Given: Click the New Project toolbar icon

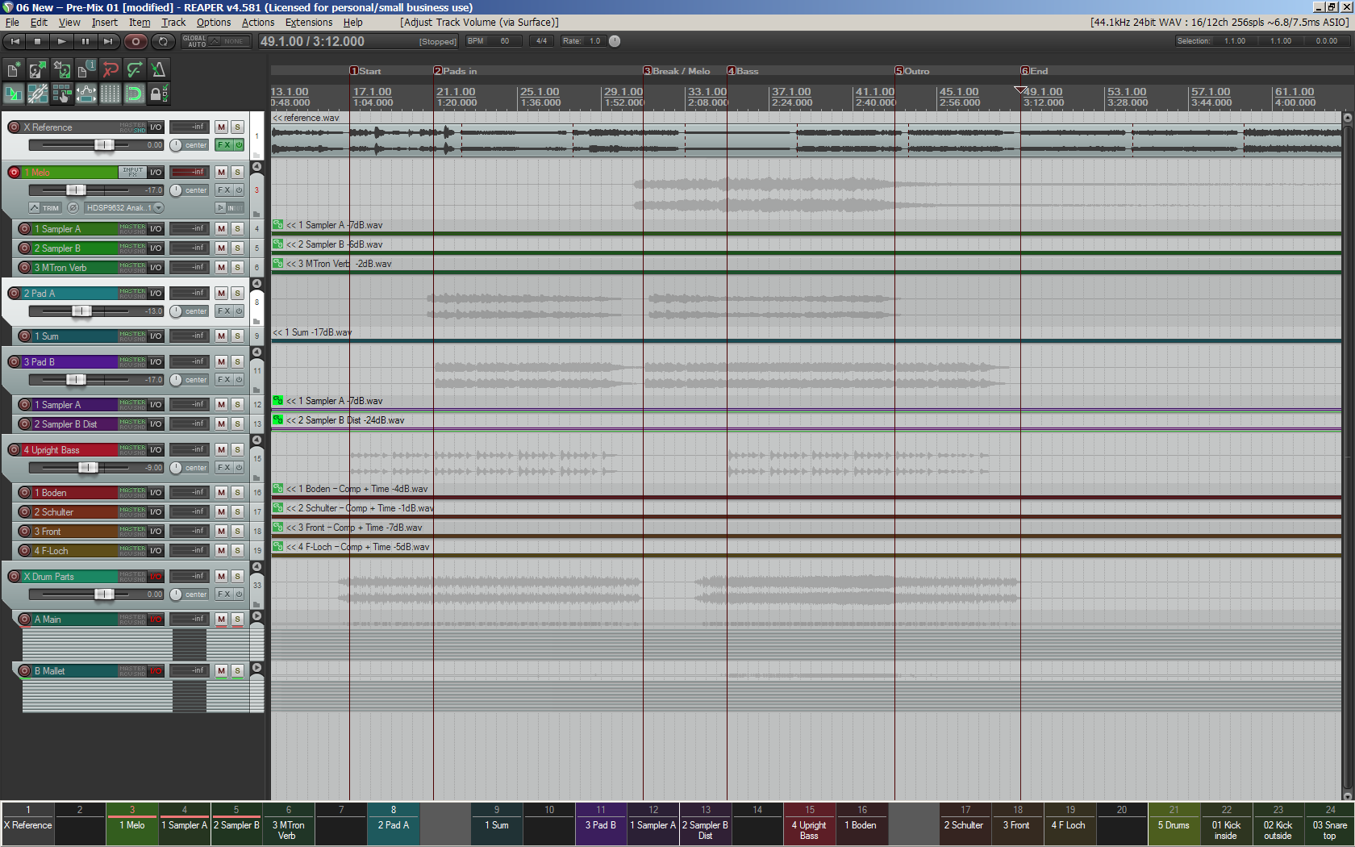Looking at the screenshot, I should click(13, 70).
